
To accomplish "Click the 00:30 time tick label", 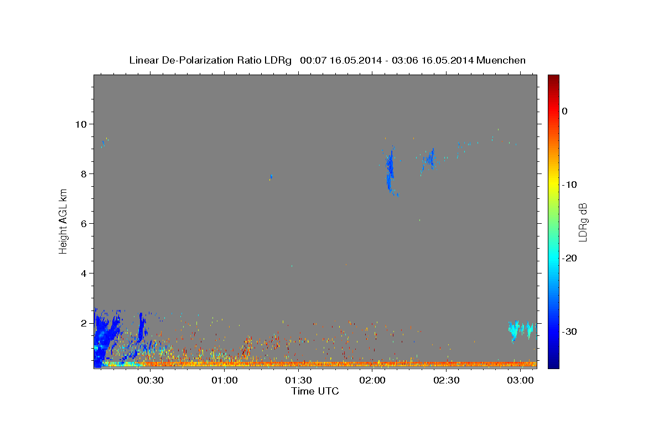I will point(151,380).
